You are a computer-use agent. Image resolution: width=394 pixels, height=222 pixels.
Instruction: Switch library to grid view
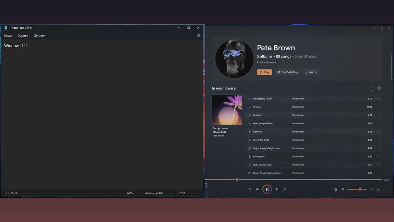(x=379, y=88)
